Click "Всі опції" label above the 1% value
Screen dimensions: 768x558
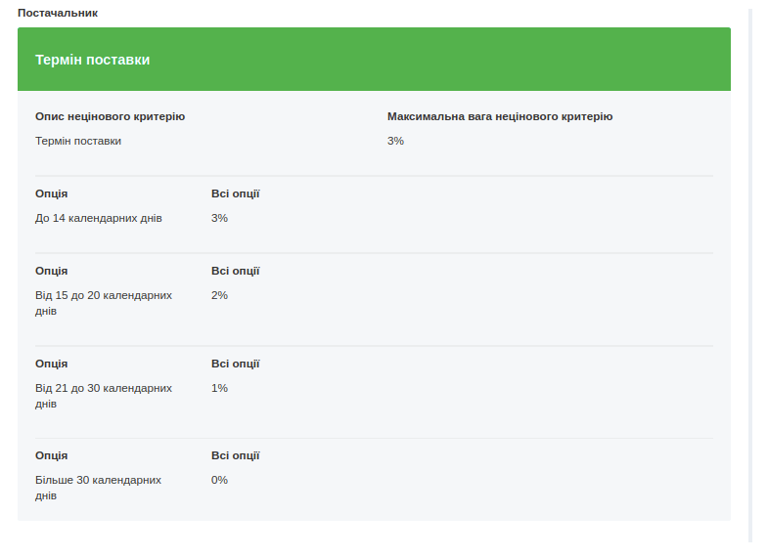235,364
